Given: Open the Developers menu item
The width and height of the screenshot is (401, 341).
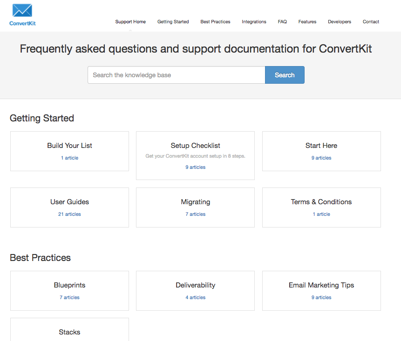Looking at the screenshot, I should pyautogui.click(x=340, y=22).
